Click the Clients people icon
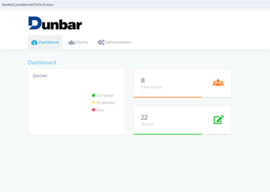The height and width of the screenshot is (192, 270). coord(71,43)
